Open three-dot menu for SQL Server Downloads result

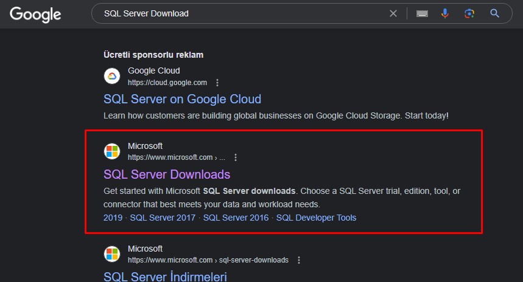[x=236, y=157]
